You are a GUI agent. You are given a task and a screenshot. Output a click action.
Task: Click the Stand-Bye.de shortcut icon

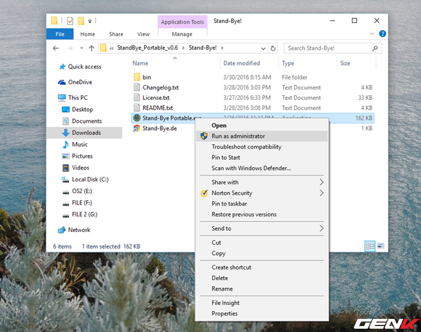137,128
